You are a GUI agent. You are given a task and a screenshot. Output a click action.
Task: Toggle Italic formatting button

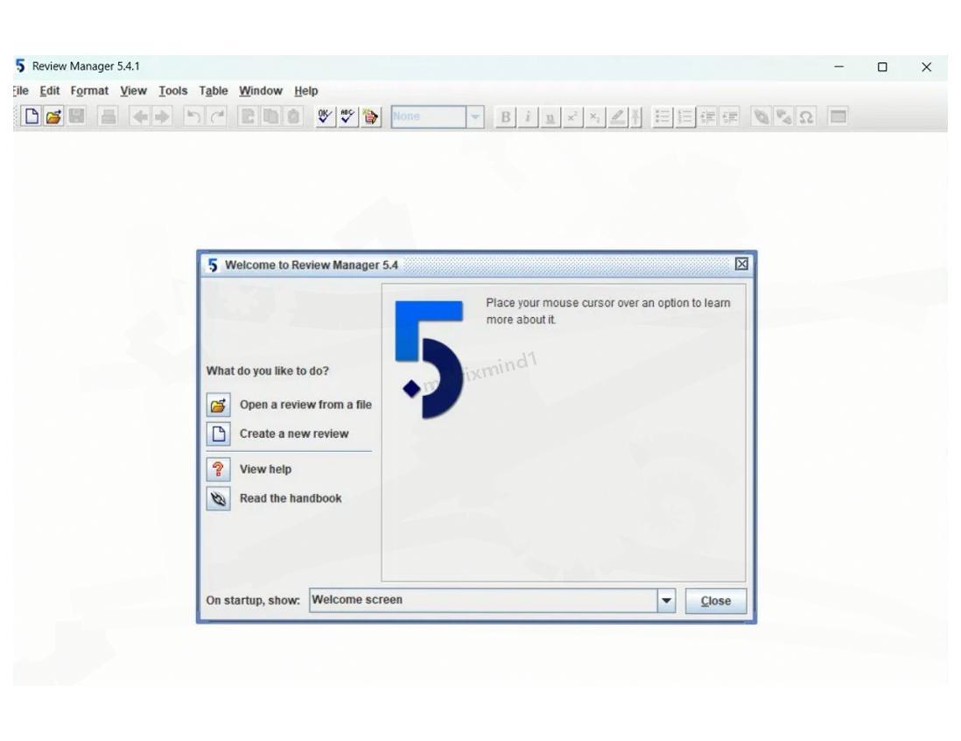click(x=528, y=117)
